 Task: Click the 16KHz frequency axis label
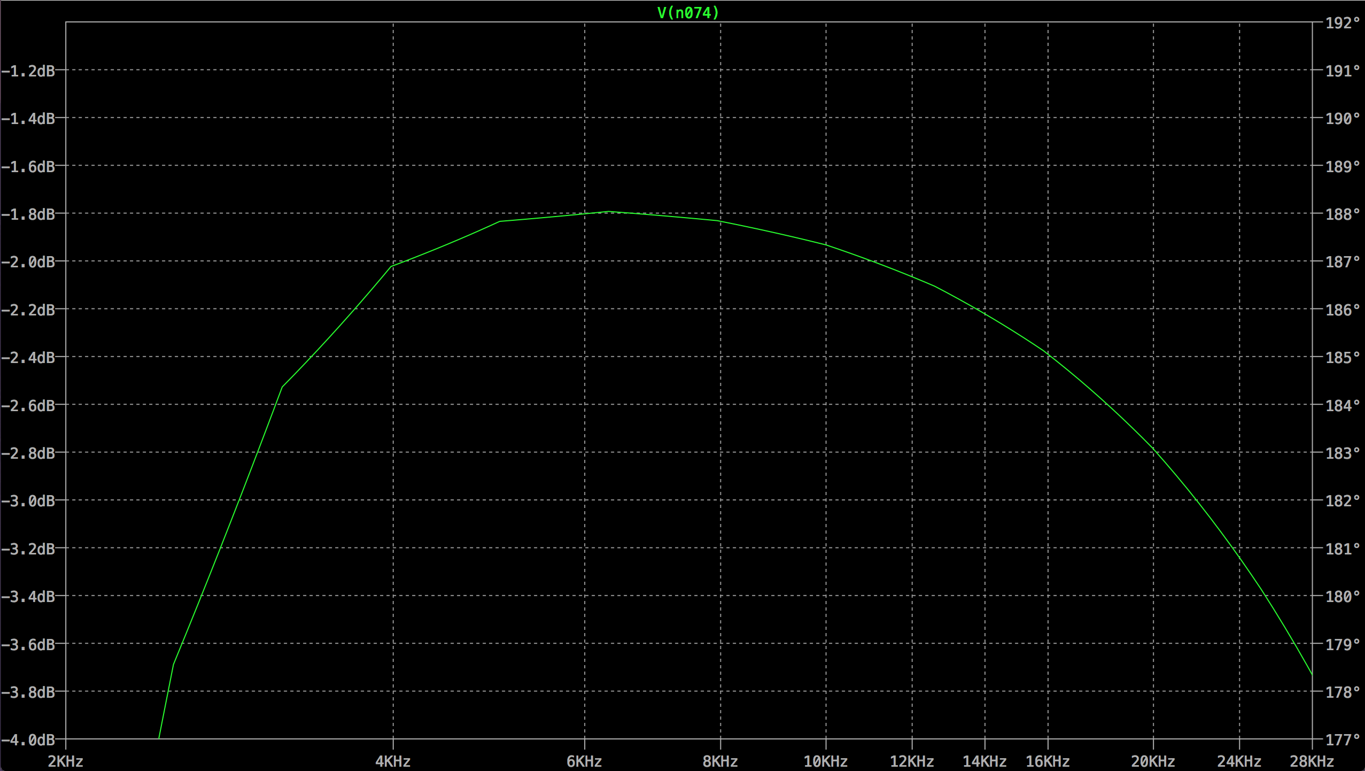[x=1048, y=761]
